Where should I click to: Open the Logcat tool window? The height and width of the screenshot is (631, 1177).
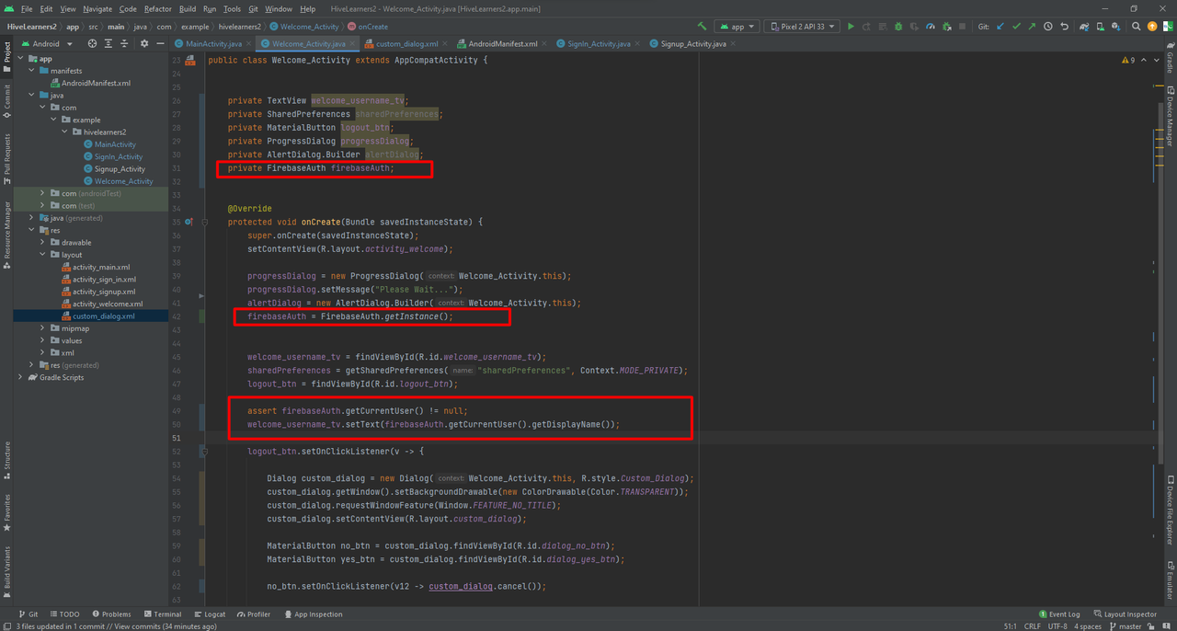210,614
